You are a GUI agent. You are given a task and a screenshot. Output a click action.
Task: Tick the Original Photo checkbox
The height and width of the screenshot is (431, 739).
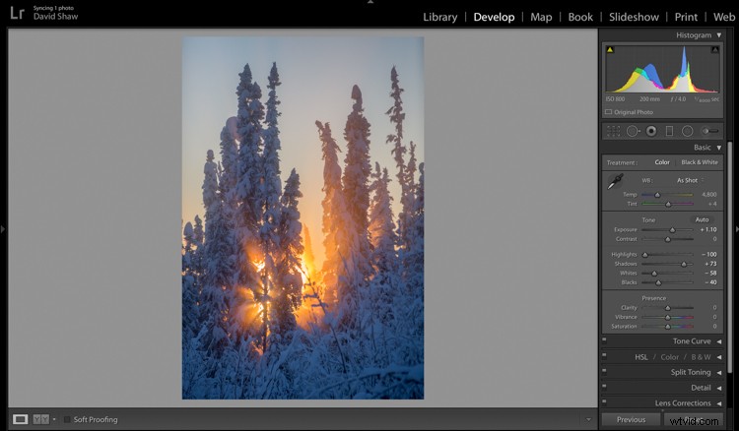pos(609,112)
